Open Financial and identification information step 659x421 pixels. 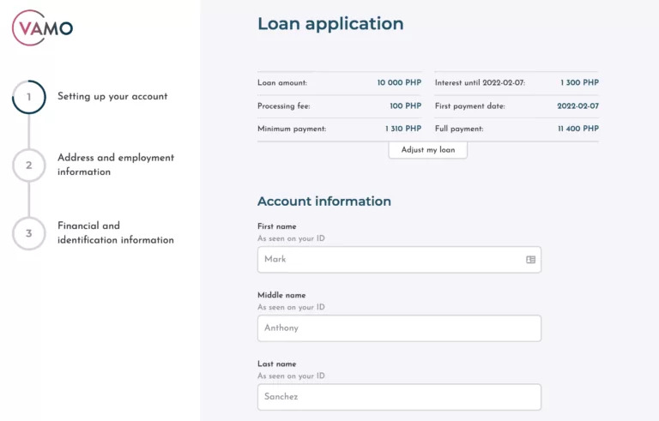116,232
